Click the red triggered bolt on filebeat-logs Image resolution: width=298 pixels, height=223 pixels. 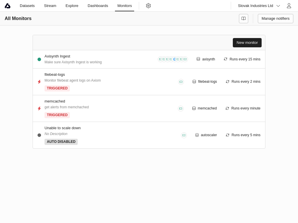39,82
